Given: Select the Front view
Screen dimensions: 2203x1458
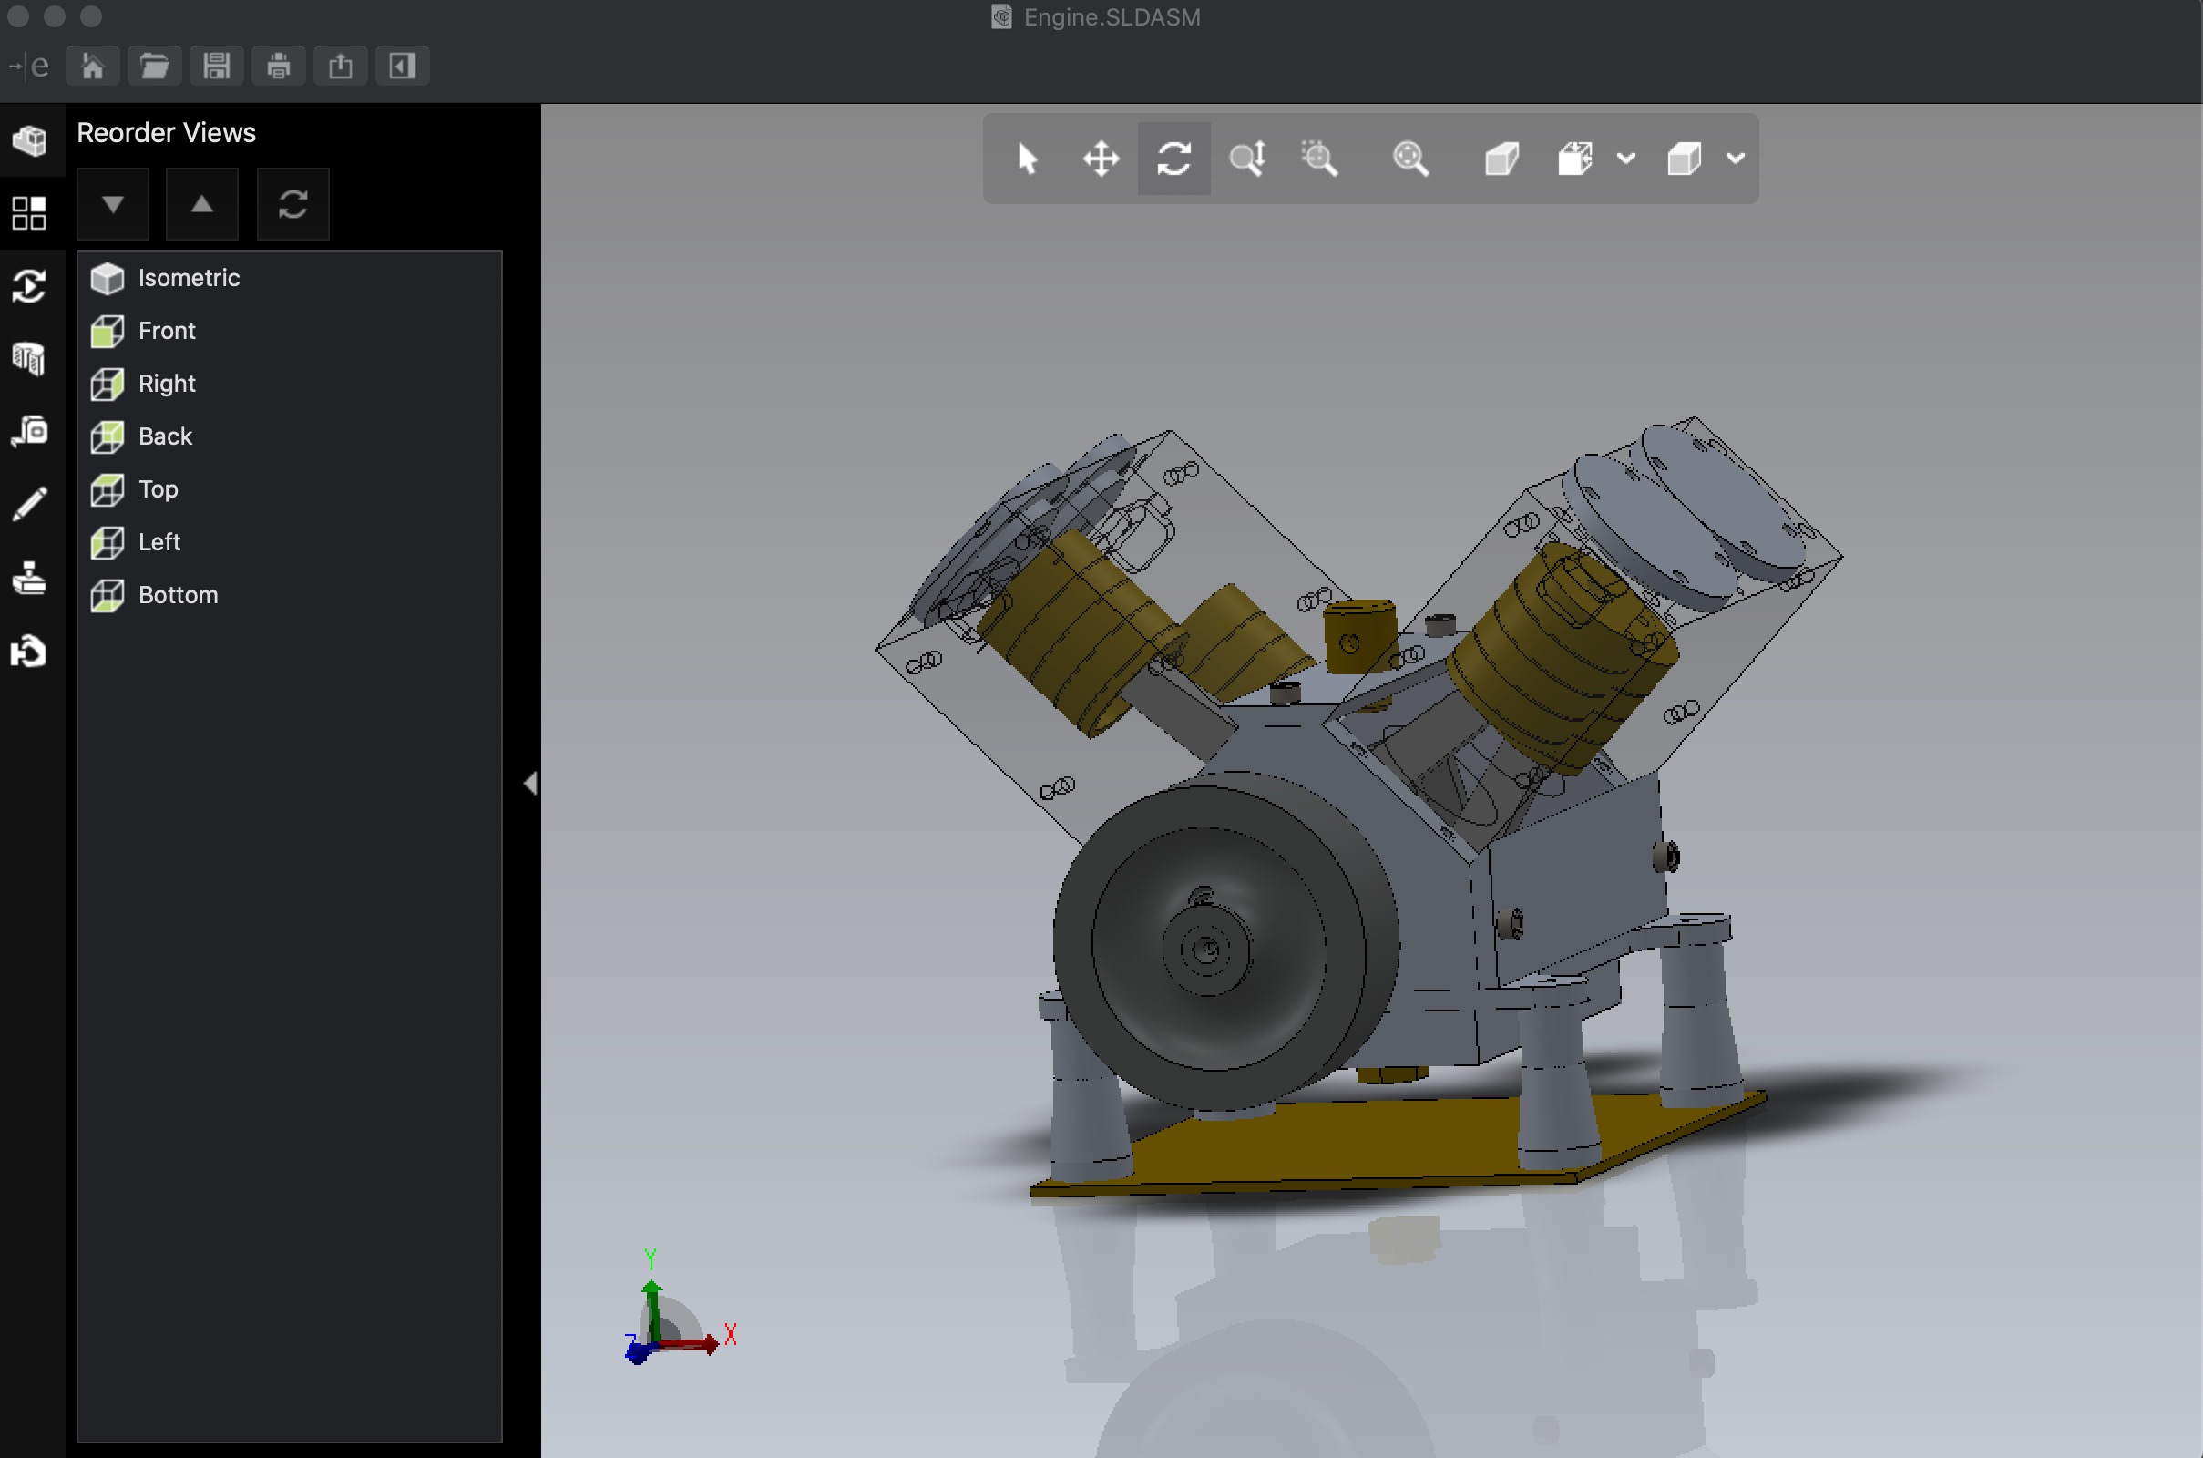Looking at the screenshot, I should click(289, 331).
